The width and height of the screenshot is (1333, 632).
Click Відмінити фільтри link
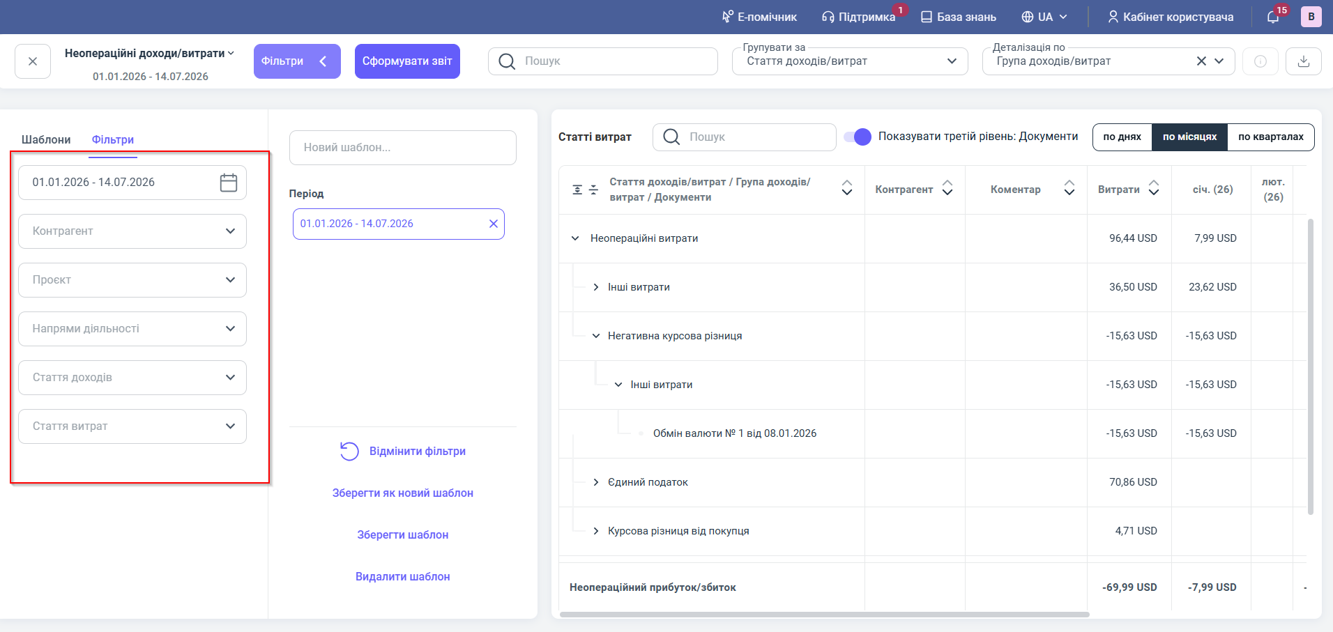coord(418,452)
